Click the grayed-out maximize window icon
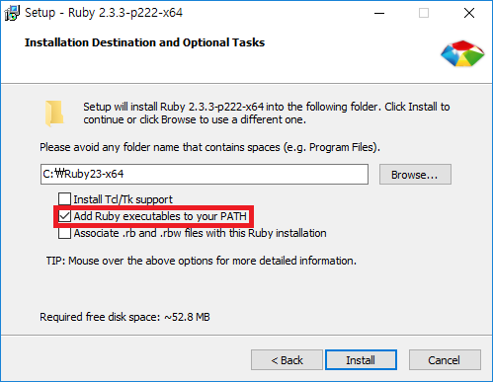Viewport: 493px width, 382px height. pyautogui.click(x=424, y=13)
